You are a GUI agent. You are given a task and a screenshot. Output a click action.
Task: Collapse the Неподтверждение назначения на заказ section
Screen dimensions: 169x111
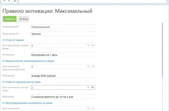3,103
